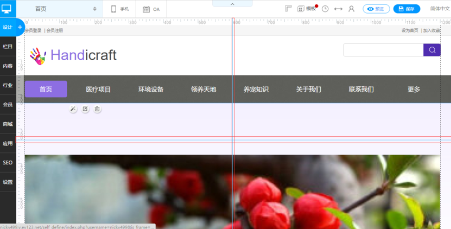
Task: Click the edit pencil module icon
Action: [x=85, y=109]
